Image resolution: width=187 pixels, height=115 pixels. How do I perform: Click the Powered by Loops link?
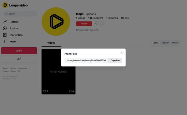pyautogui.click(x=9, y=79)
